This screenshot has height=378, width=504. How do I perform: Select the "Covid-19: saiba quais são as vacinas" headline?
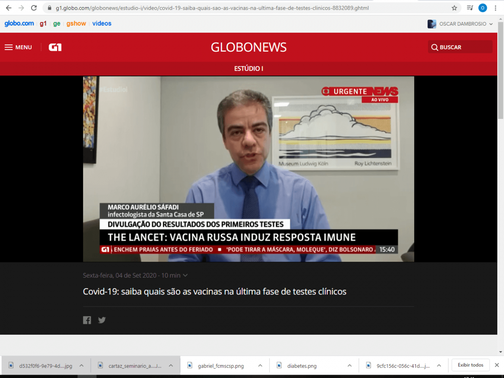[x=215, y=291]
